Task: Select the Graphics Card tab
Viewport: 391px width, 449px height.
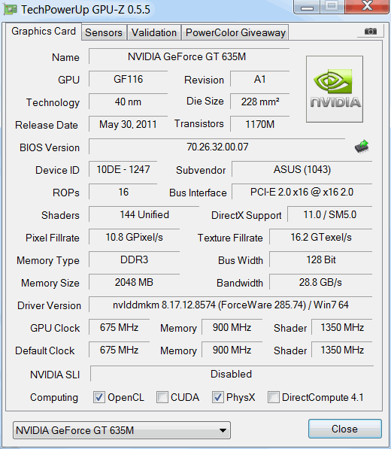Action: click(44, 32)
